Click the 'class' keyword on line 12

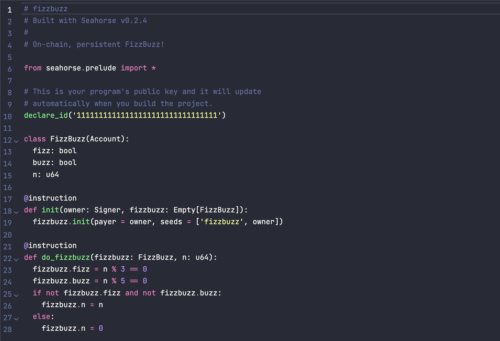[x=35, y=139]
